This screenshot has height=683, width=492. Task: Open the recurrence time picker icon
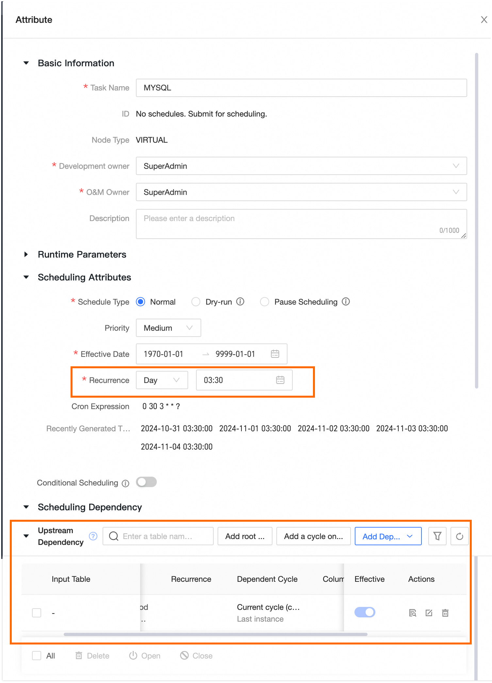pyautogui.click(x=280, y=380)
